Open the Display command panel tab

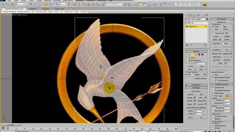[202, 15]
